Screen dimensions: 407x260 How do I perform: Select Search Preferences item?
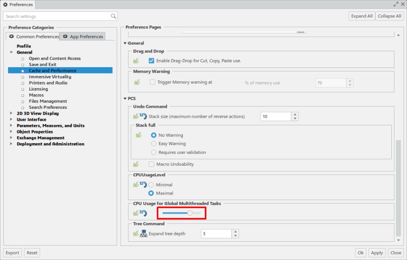point(48,107)
